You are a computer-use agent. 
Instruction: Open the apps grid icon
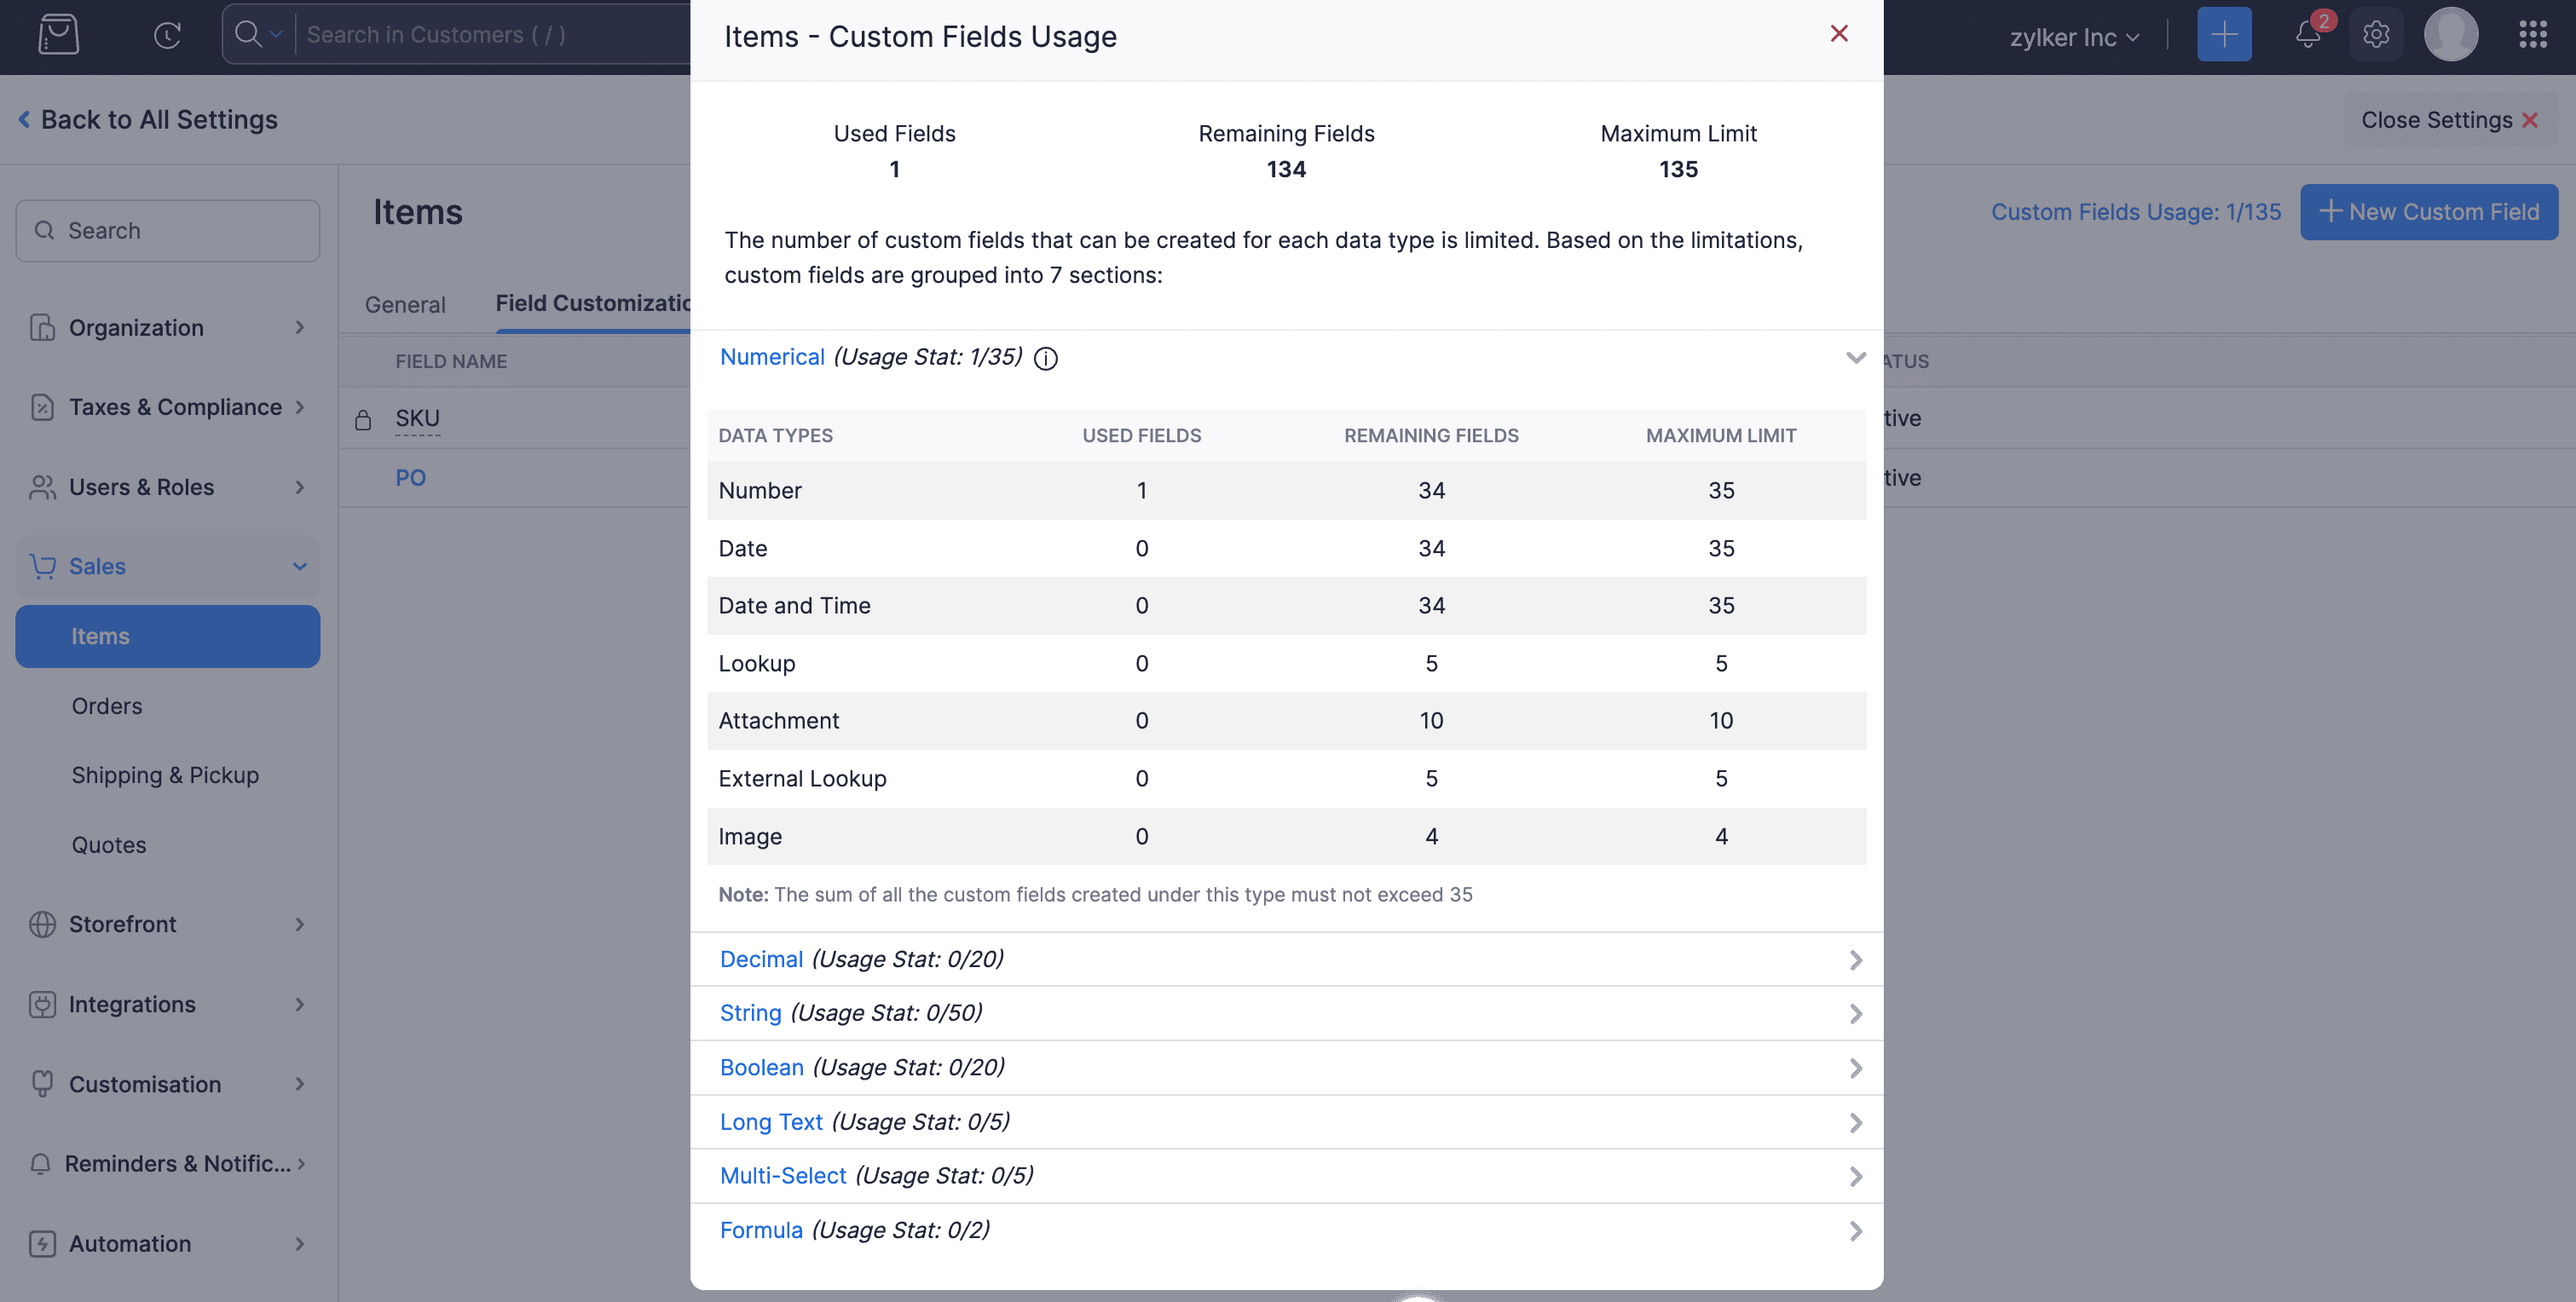[x=2533, y=33]
